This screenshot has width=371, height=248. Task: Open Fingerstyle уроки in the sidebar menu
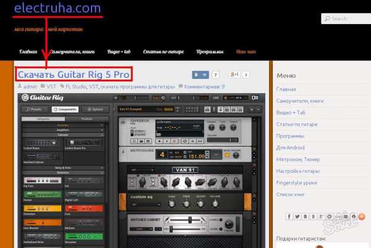pyautogui.click(x=296, y=183)
